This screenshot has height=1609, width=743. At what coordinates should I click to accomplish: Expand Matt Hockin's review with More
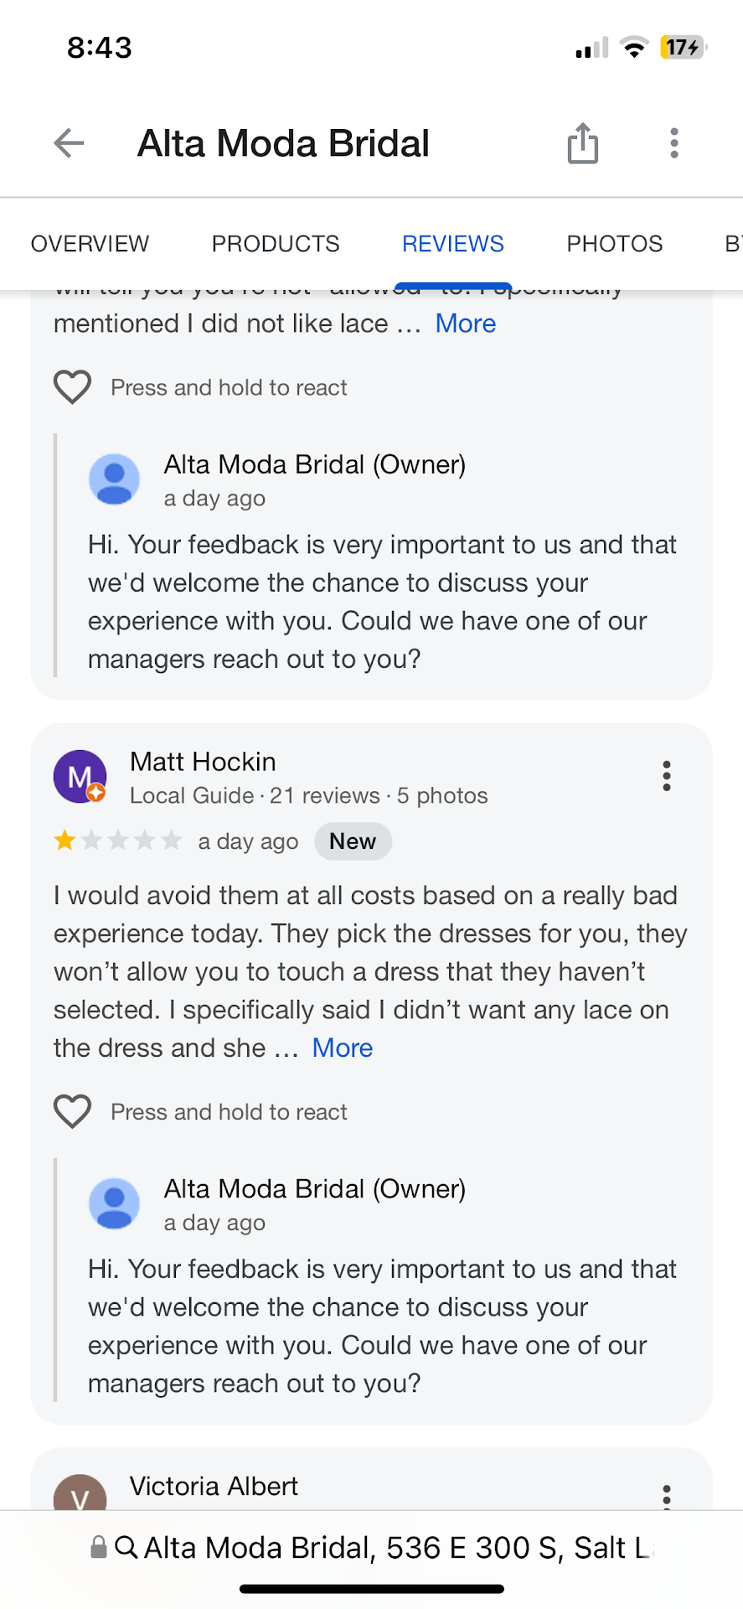(343, 1048)
